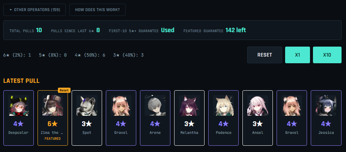Choose the Melantha operator portrait
This screenshot has height=152, width=346.
189,105
